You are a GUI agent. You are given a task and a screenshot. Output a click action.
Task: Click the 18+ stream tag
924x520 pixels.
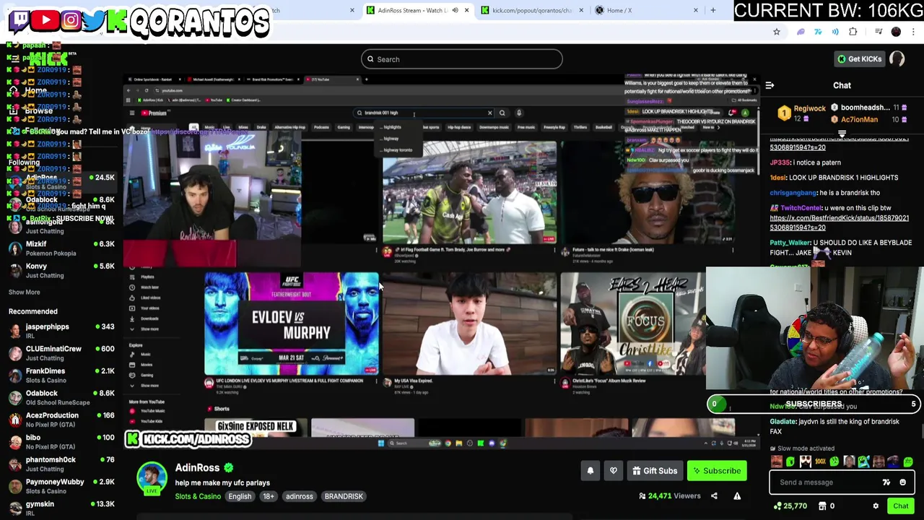[x=269, y=496]
